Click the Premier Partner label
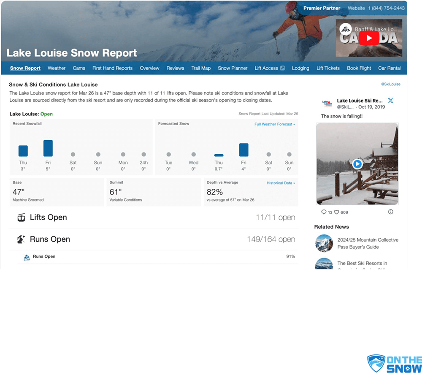Screen dimensions: 422x373 (322, 8)
